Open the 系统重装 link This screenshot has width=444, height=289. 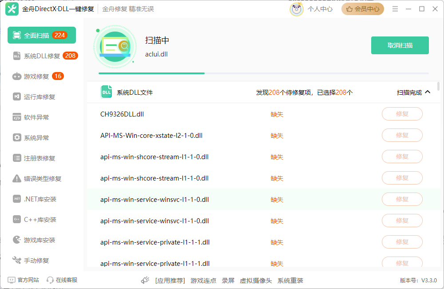[290, 281]
